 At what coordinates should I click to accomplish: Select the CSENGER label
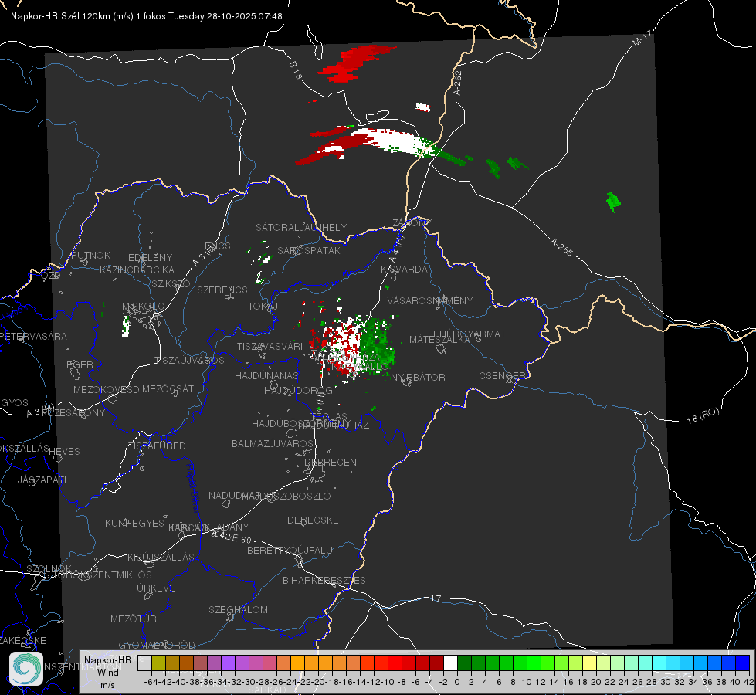coord(502,376)
